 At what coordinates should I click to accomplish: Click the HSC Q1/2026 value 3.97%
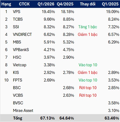click(49, 57)
